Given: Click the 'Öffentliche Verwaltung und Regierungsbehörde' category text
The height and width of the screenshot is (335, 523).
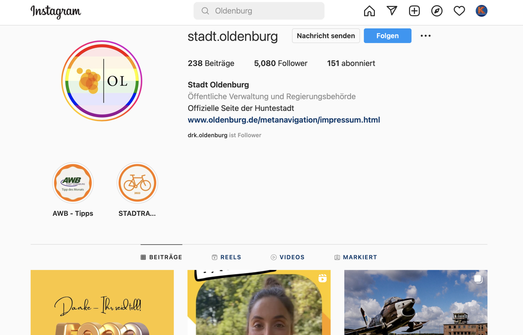Looking at the screenshot, I should 272,97.
